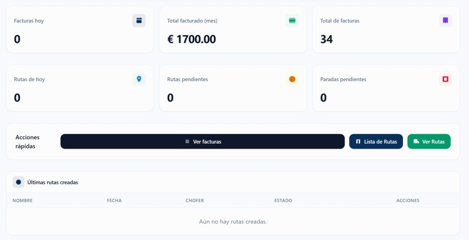Select the NOMBRE column header
Image resolution: width=469 pixels, height=240 pixels.
(22, 201)
